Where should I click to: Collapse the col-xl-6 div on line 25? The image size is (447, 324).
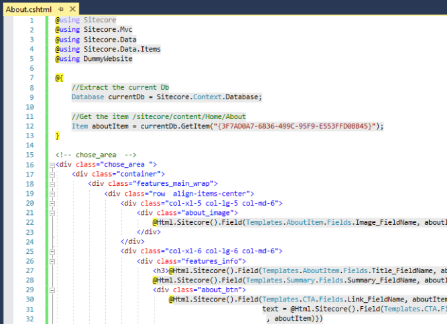tap(51, 251)
